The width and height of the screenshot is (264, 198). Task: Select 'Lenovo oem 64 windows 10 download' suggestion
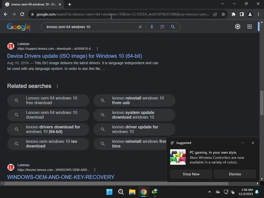point(48,115)
